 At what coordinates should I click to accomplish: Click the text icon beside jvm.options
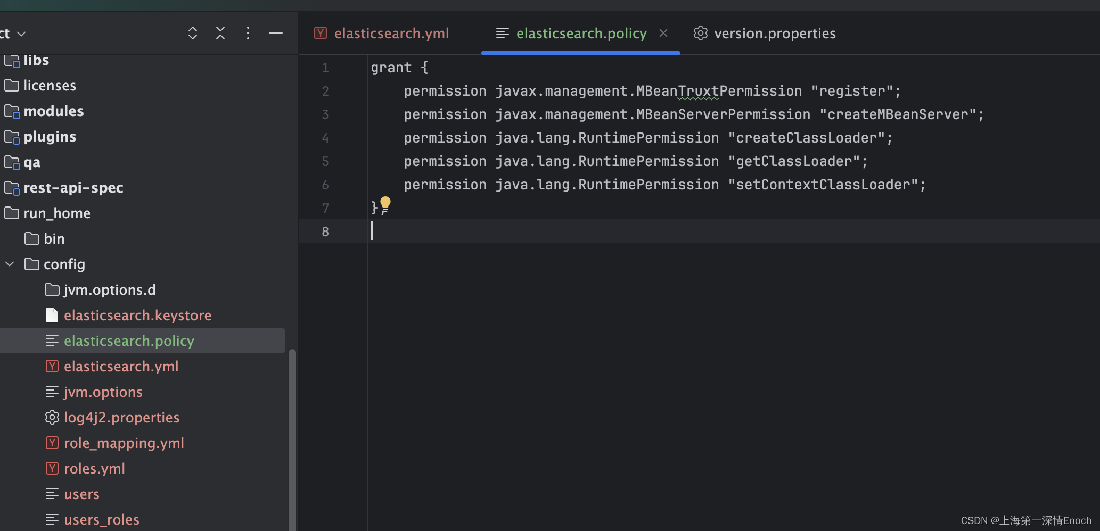point(52,392)
